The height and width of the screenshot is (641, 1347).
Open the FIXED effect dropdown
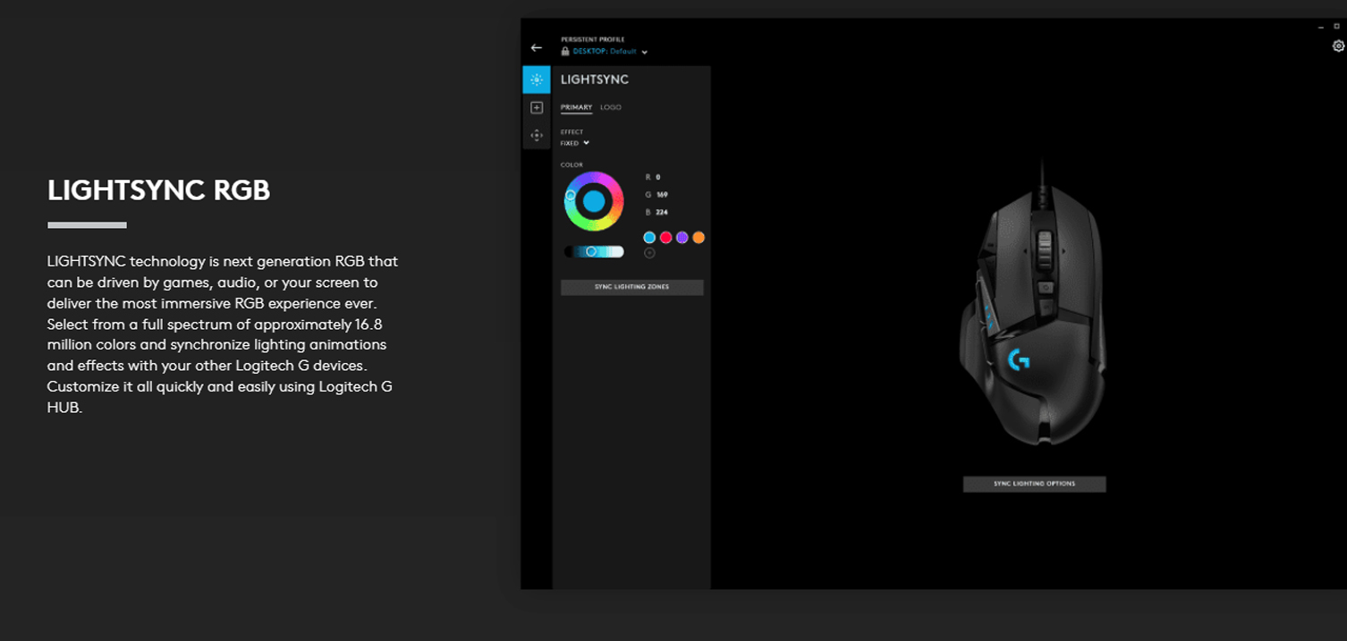point(575,143)
